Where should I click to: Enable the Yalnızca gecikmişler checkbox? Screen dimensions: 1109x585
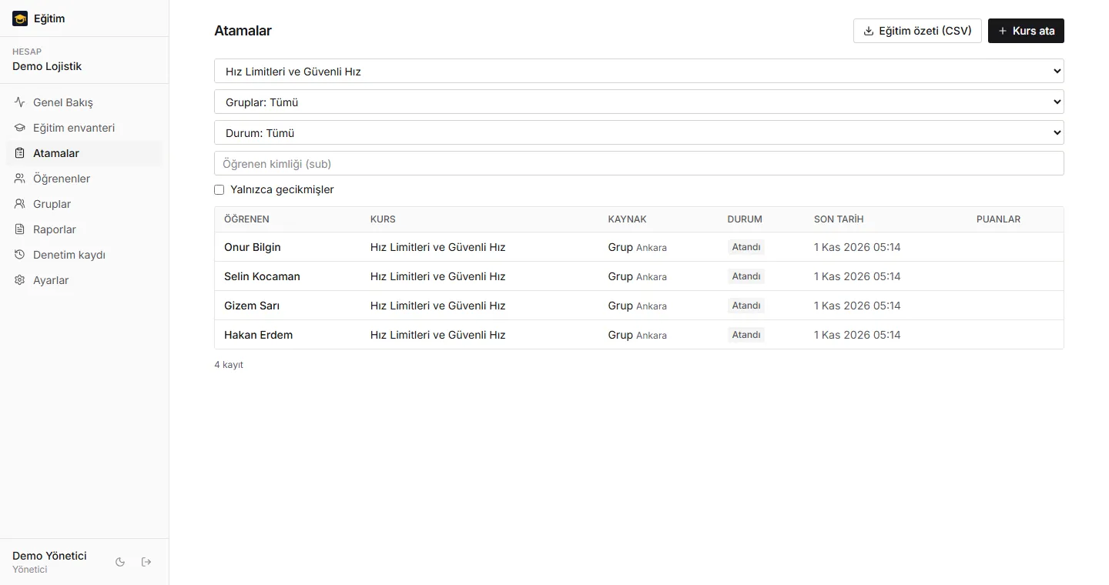[219, 189]
